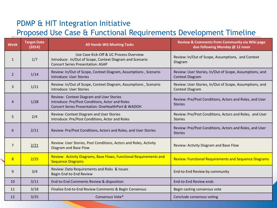Open the underlined date '2/21'
277x208 pixels.
[34, 145]
